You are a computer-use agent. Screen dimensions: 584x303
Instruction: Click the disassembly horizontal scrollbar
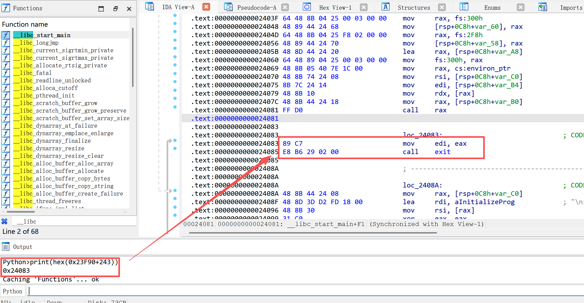(313, 233)
